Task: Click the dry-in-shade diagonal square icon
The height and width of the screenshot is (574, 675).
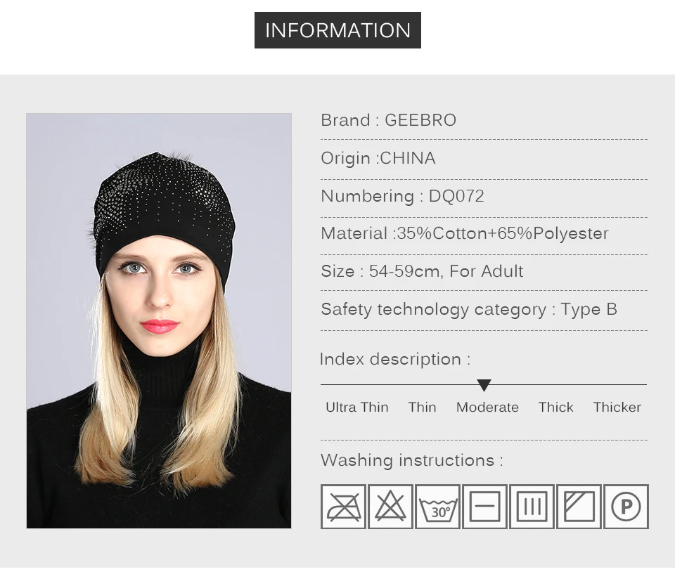Action: pyautogui.click(x=579, y=507)
